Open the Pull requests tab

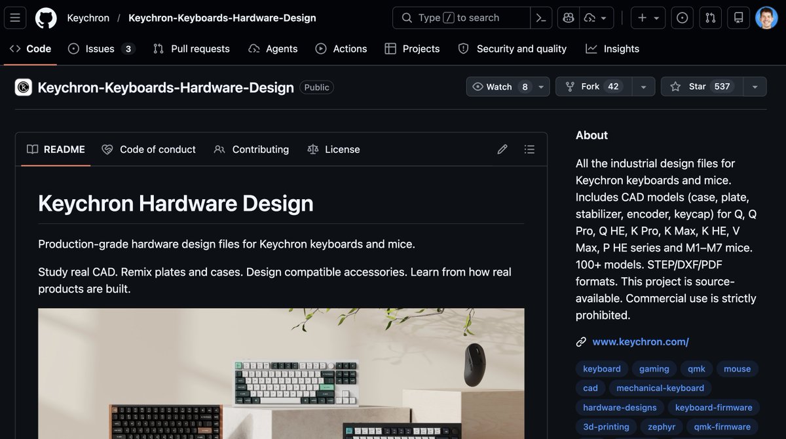(x=191, y=48)
